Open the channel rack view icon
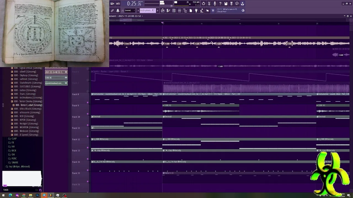This screenshot has width=353, height=198. [x=174, y=10]
